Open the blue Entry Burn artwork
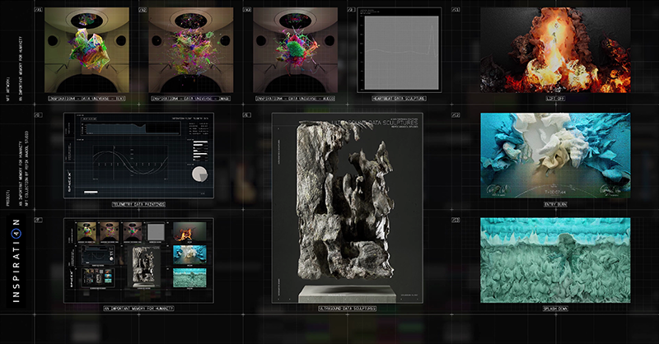This screenshot has width=659, height=344. click(x=555, y=156)
